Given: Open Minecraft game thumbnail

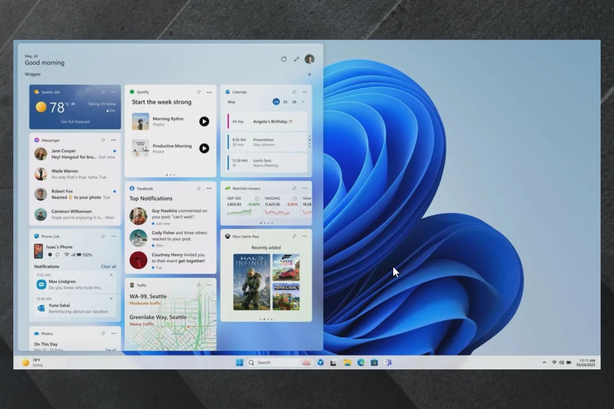Looking at the screenshot, I should tap(286, 297).
